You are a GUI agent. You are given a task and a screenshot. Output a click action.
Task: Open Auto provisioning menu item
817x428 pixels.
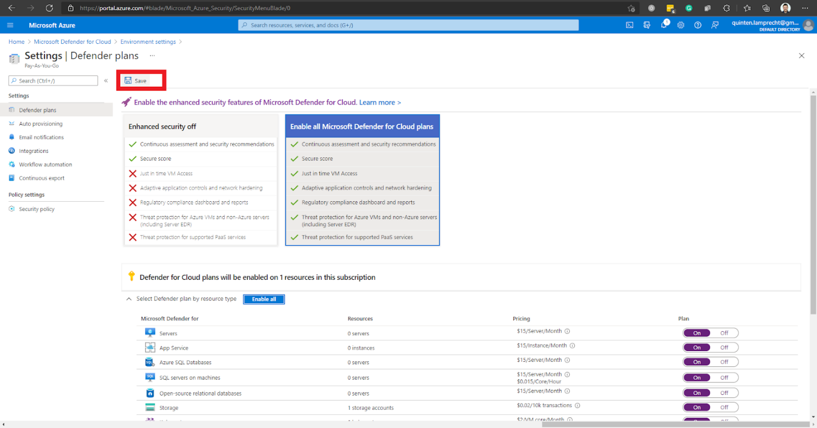57,124
